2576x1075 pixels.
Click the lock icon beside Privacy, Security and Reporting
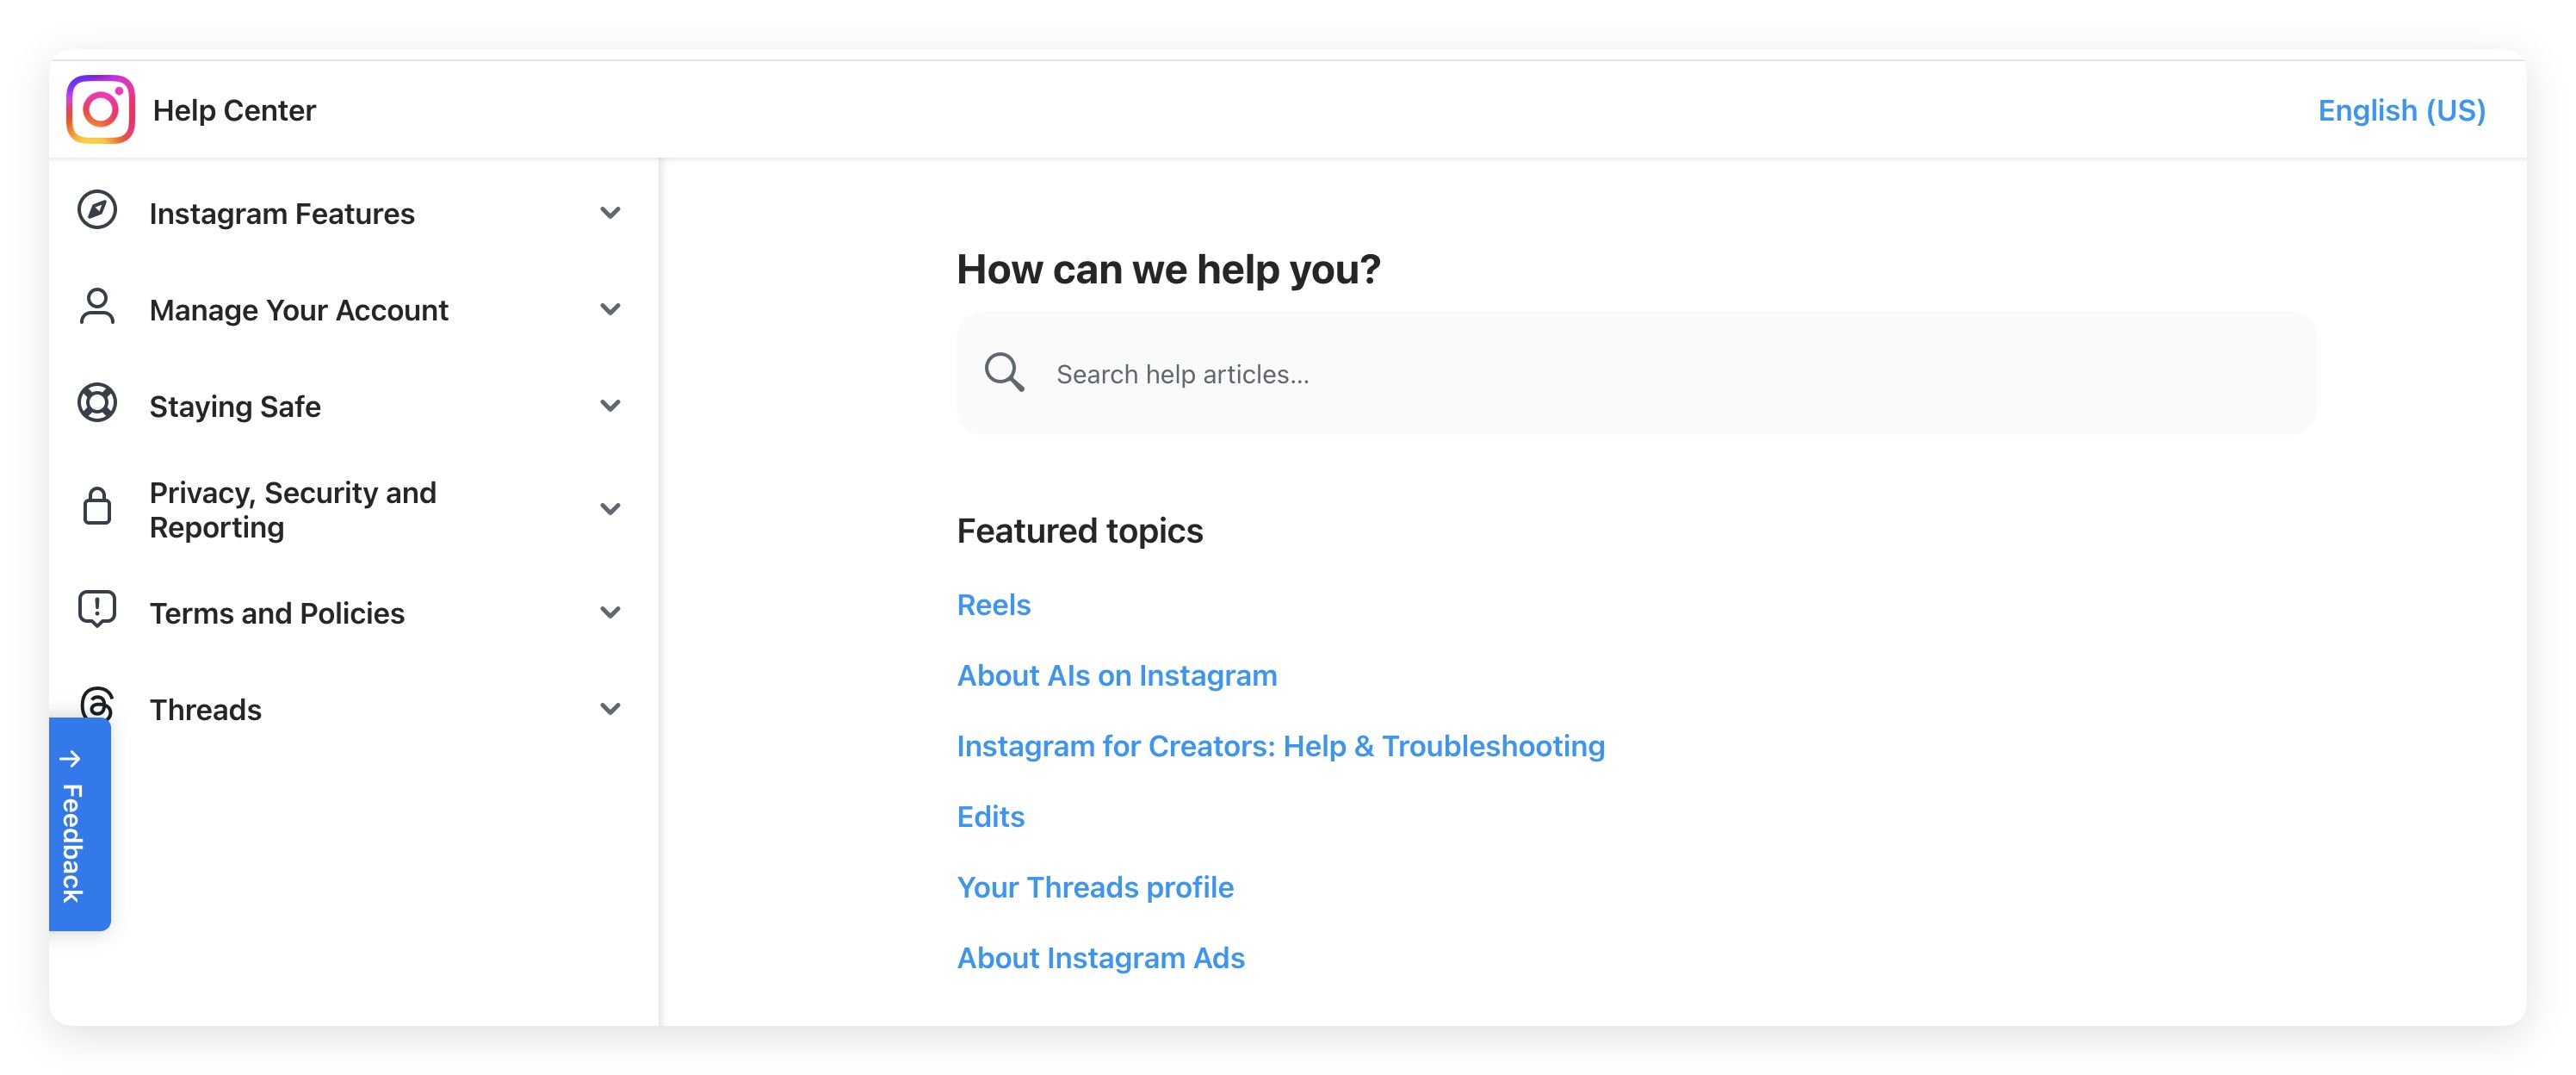pos(97,506)
